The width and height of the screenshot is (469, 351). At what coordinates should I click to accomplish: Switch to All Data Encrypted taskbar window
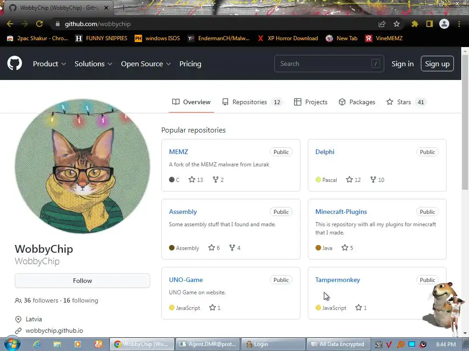(x=338, y=344)
